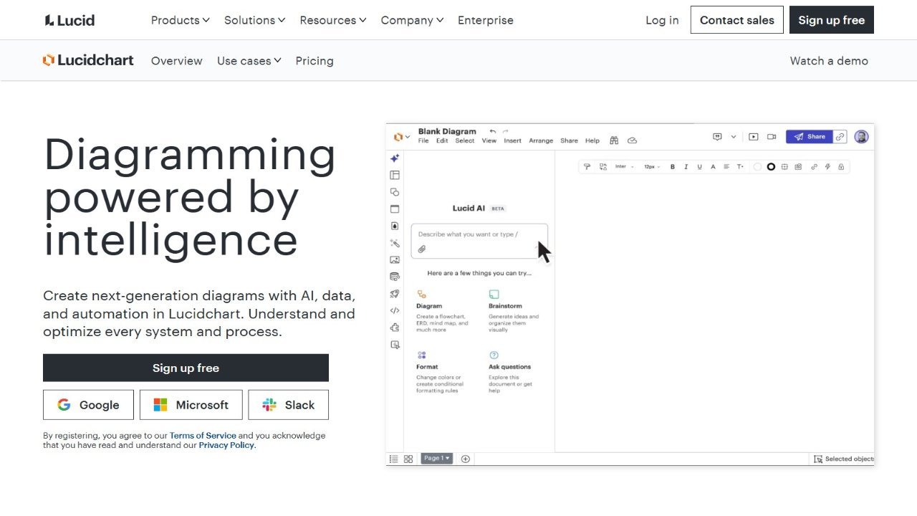Click the blue Share button in the editor
The height and width of the screenshot is (516, 917).
pos(810,136)
